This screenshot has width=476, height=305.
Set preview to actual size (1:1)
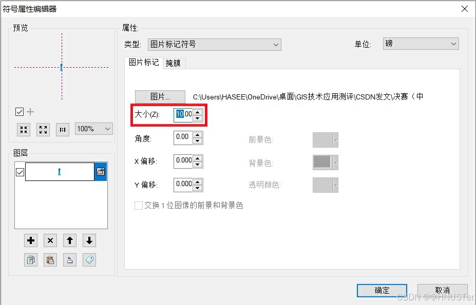63,130
